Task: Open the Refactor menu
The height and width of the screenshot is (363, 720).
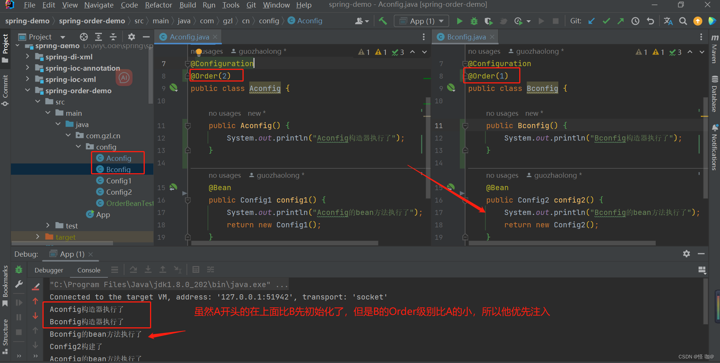Action: pos(158,5)
